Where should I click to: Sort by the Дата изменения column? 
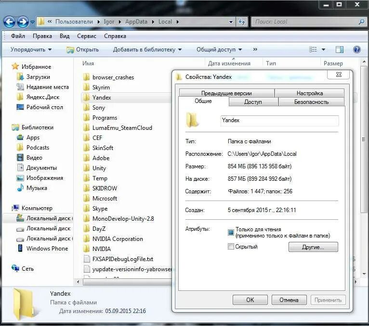[x=229, y=63]
